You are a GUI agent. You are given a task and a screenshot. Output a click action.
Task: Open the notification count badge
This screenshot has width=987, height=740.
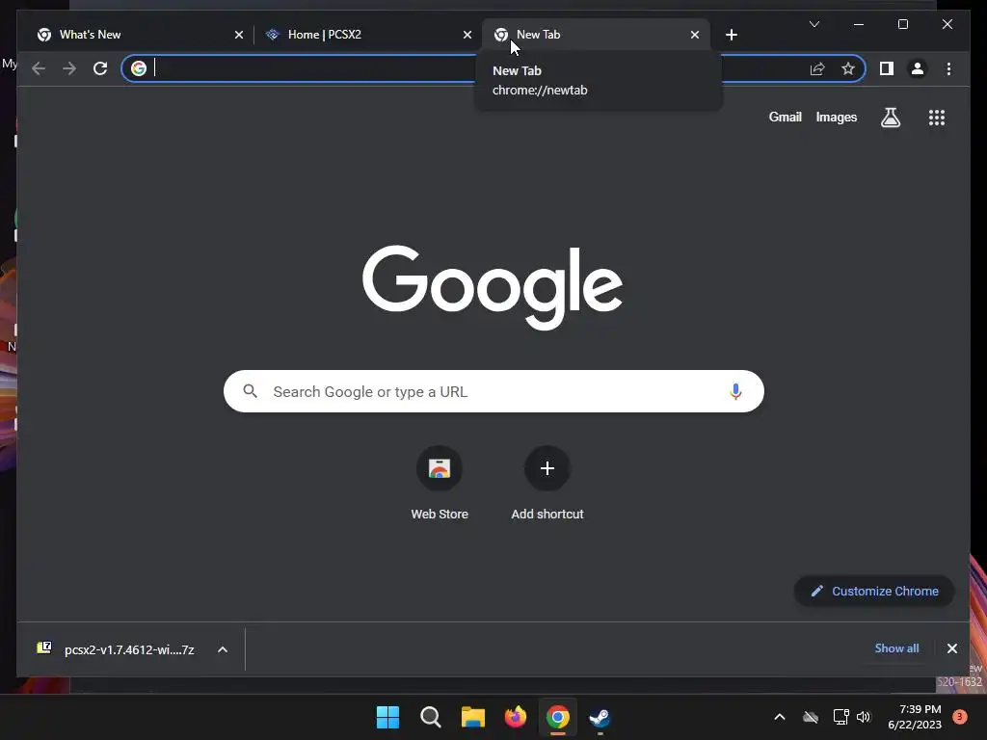tap(959, 717)
